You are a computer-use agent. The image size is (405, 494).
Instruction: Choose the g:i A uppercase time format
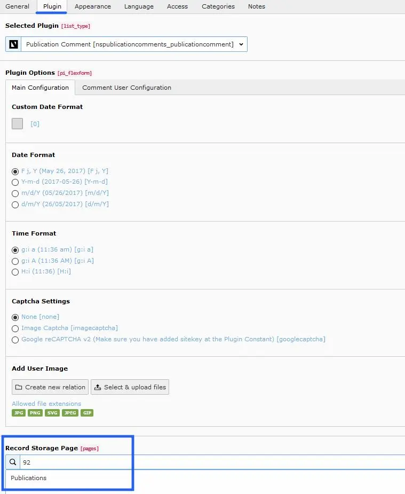point(15,261)
